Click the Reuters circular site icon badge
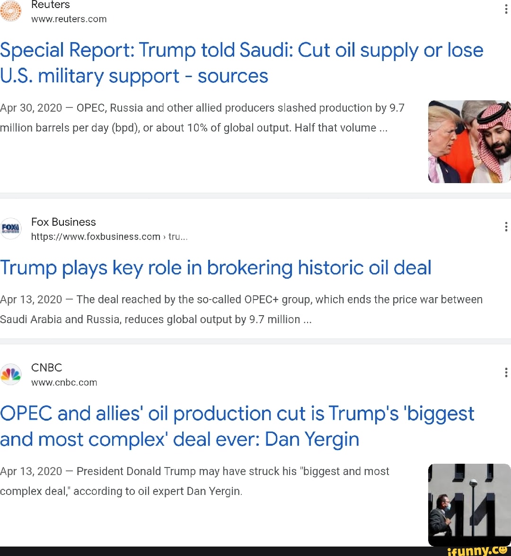511x556 pixels. [x=11, y=11]
